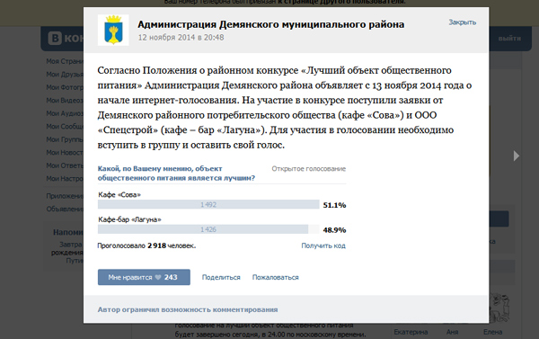
Task: Click the heart icon in like button
Action: (x=158, y=277)
